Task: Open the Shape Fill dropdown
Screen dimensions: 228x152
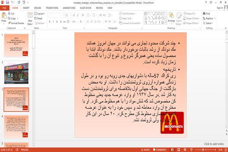Action: pos(190,14)
